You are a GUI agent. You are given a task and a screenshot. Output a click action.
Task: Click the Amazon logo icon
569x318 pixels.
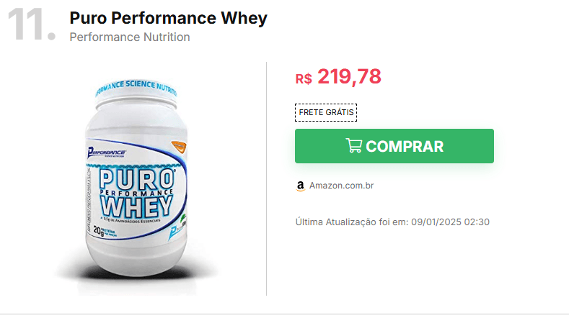point(301,186)
